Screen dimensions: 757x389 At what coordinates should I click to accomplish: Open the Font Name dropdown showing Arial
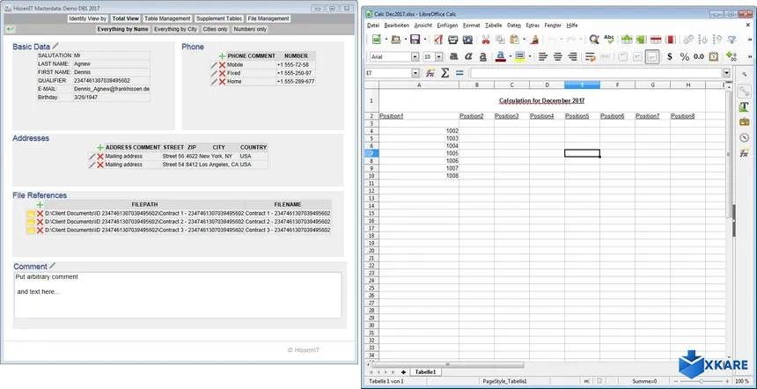[x=415, y=57]
